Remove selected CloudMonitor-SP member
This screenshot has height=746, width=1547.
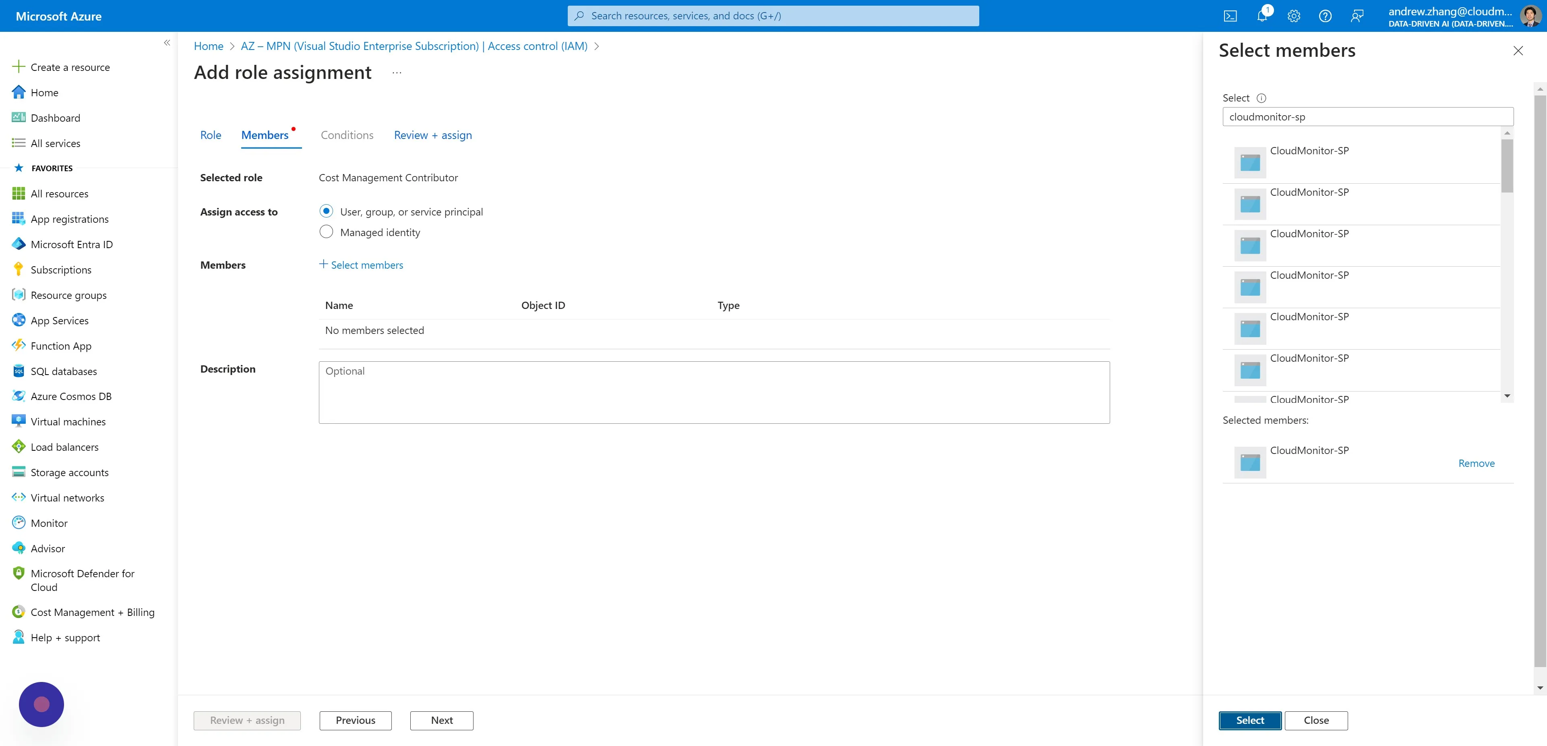click(x=1476, y=463)
